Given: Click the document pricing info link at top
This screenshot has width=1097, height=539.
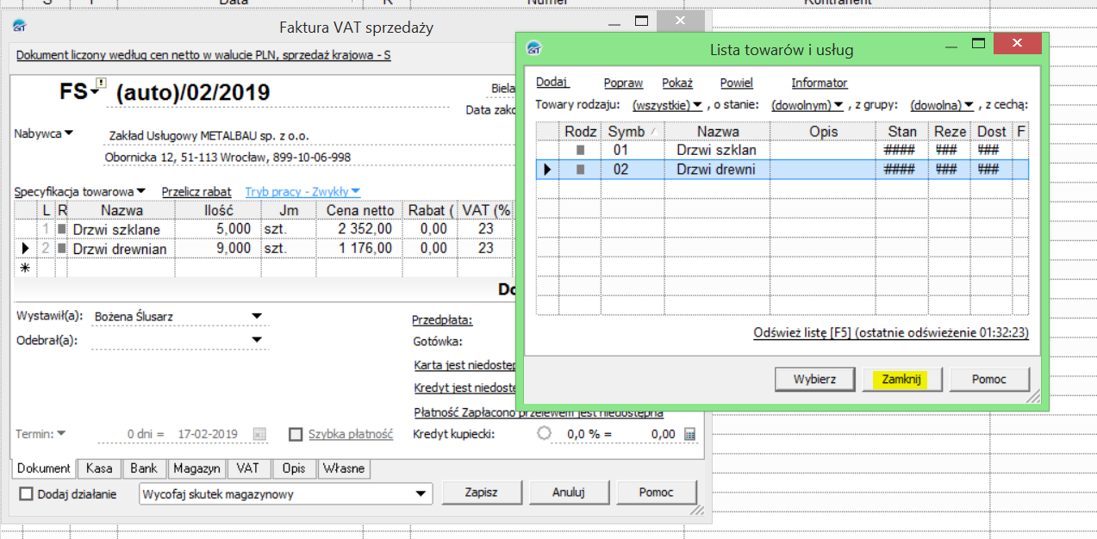Looking at the screenshot, I should (203, 55).
